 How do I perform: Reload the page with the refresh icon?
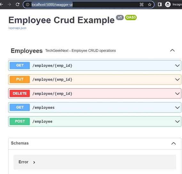pos(18,4)
